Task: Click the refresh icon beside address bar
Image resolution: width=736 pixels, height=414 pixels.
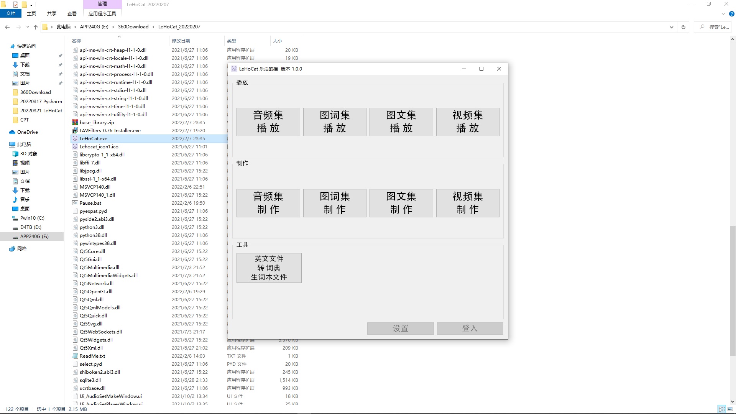Action: [683, 27]
